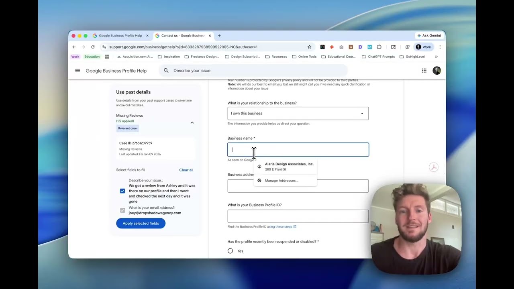Image resolution: width=514 pixels, height=289 pixels.
Task: Open the teal M extension icon
Action: [x=369, y=47]
